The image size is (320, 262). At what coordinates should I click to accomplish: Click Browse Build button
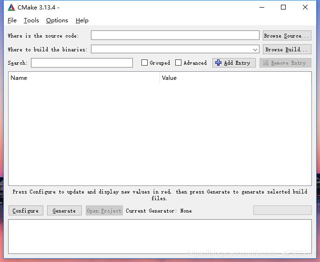287,49
